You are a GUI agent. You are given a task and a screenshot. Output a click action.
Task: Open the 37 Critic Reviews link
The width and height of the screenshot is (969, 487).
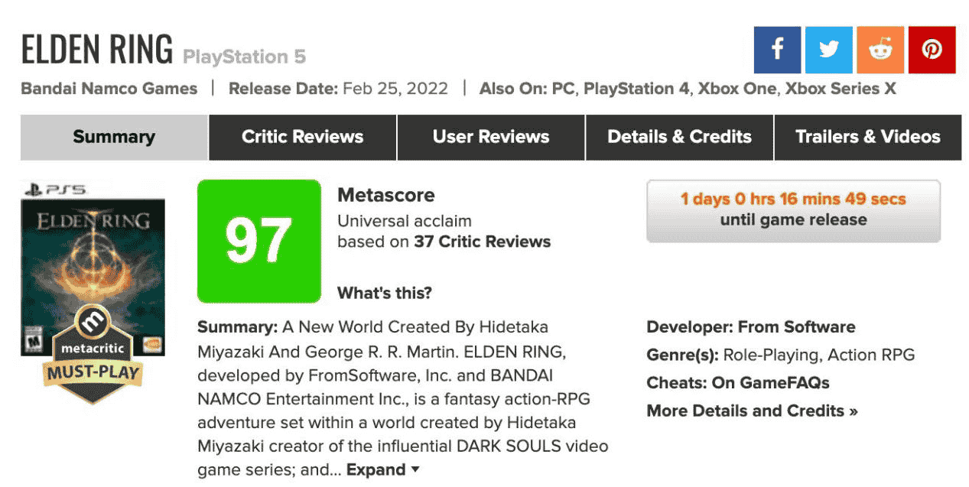[x=482, y=242]
